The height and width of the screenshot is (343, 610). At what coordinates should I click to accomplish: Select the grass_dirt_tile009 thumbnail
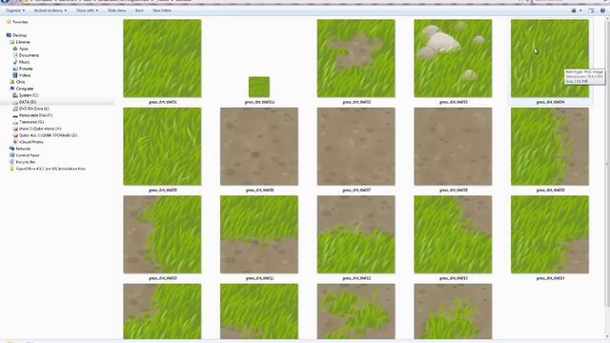coord(550,147)
